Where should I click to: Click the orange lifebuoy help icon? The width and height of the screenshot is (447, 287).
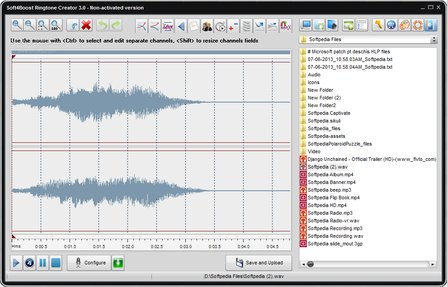tap(418, 25)
